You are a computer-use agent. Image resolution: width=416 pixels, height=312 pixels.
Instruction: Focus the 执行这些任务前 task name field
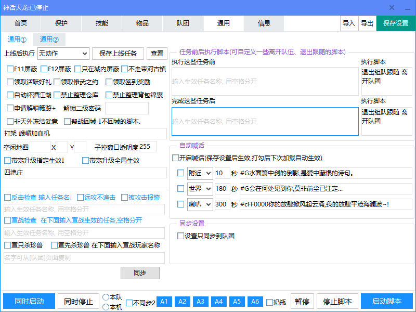265,82
